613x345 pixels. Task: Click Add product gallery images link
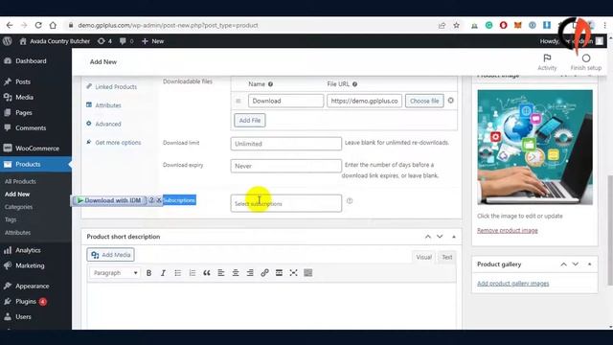(513, 284)
